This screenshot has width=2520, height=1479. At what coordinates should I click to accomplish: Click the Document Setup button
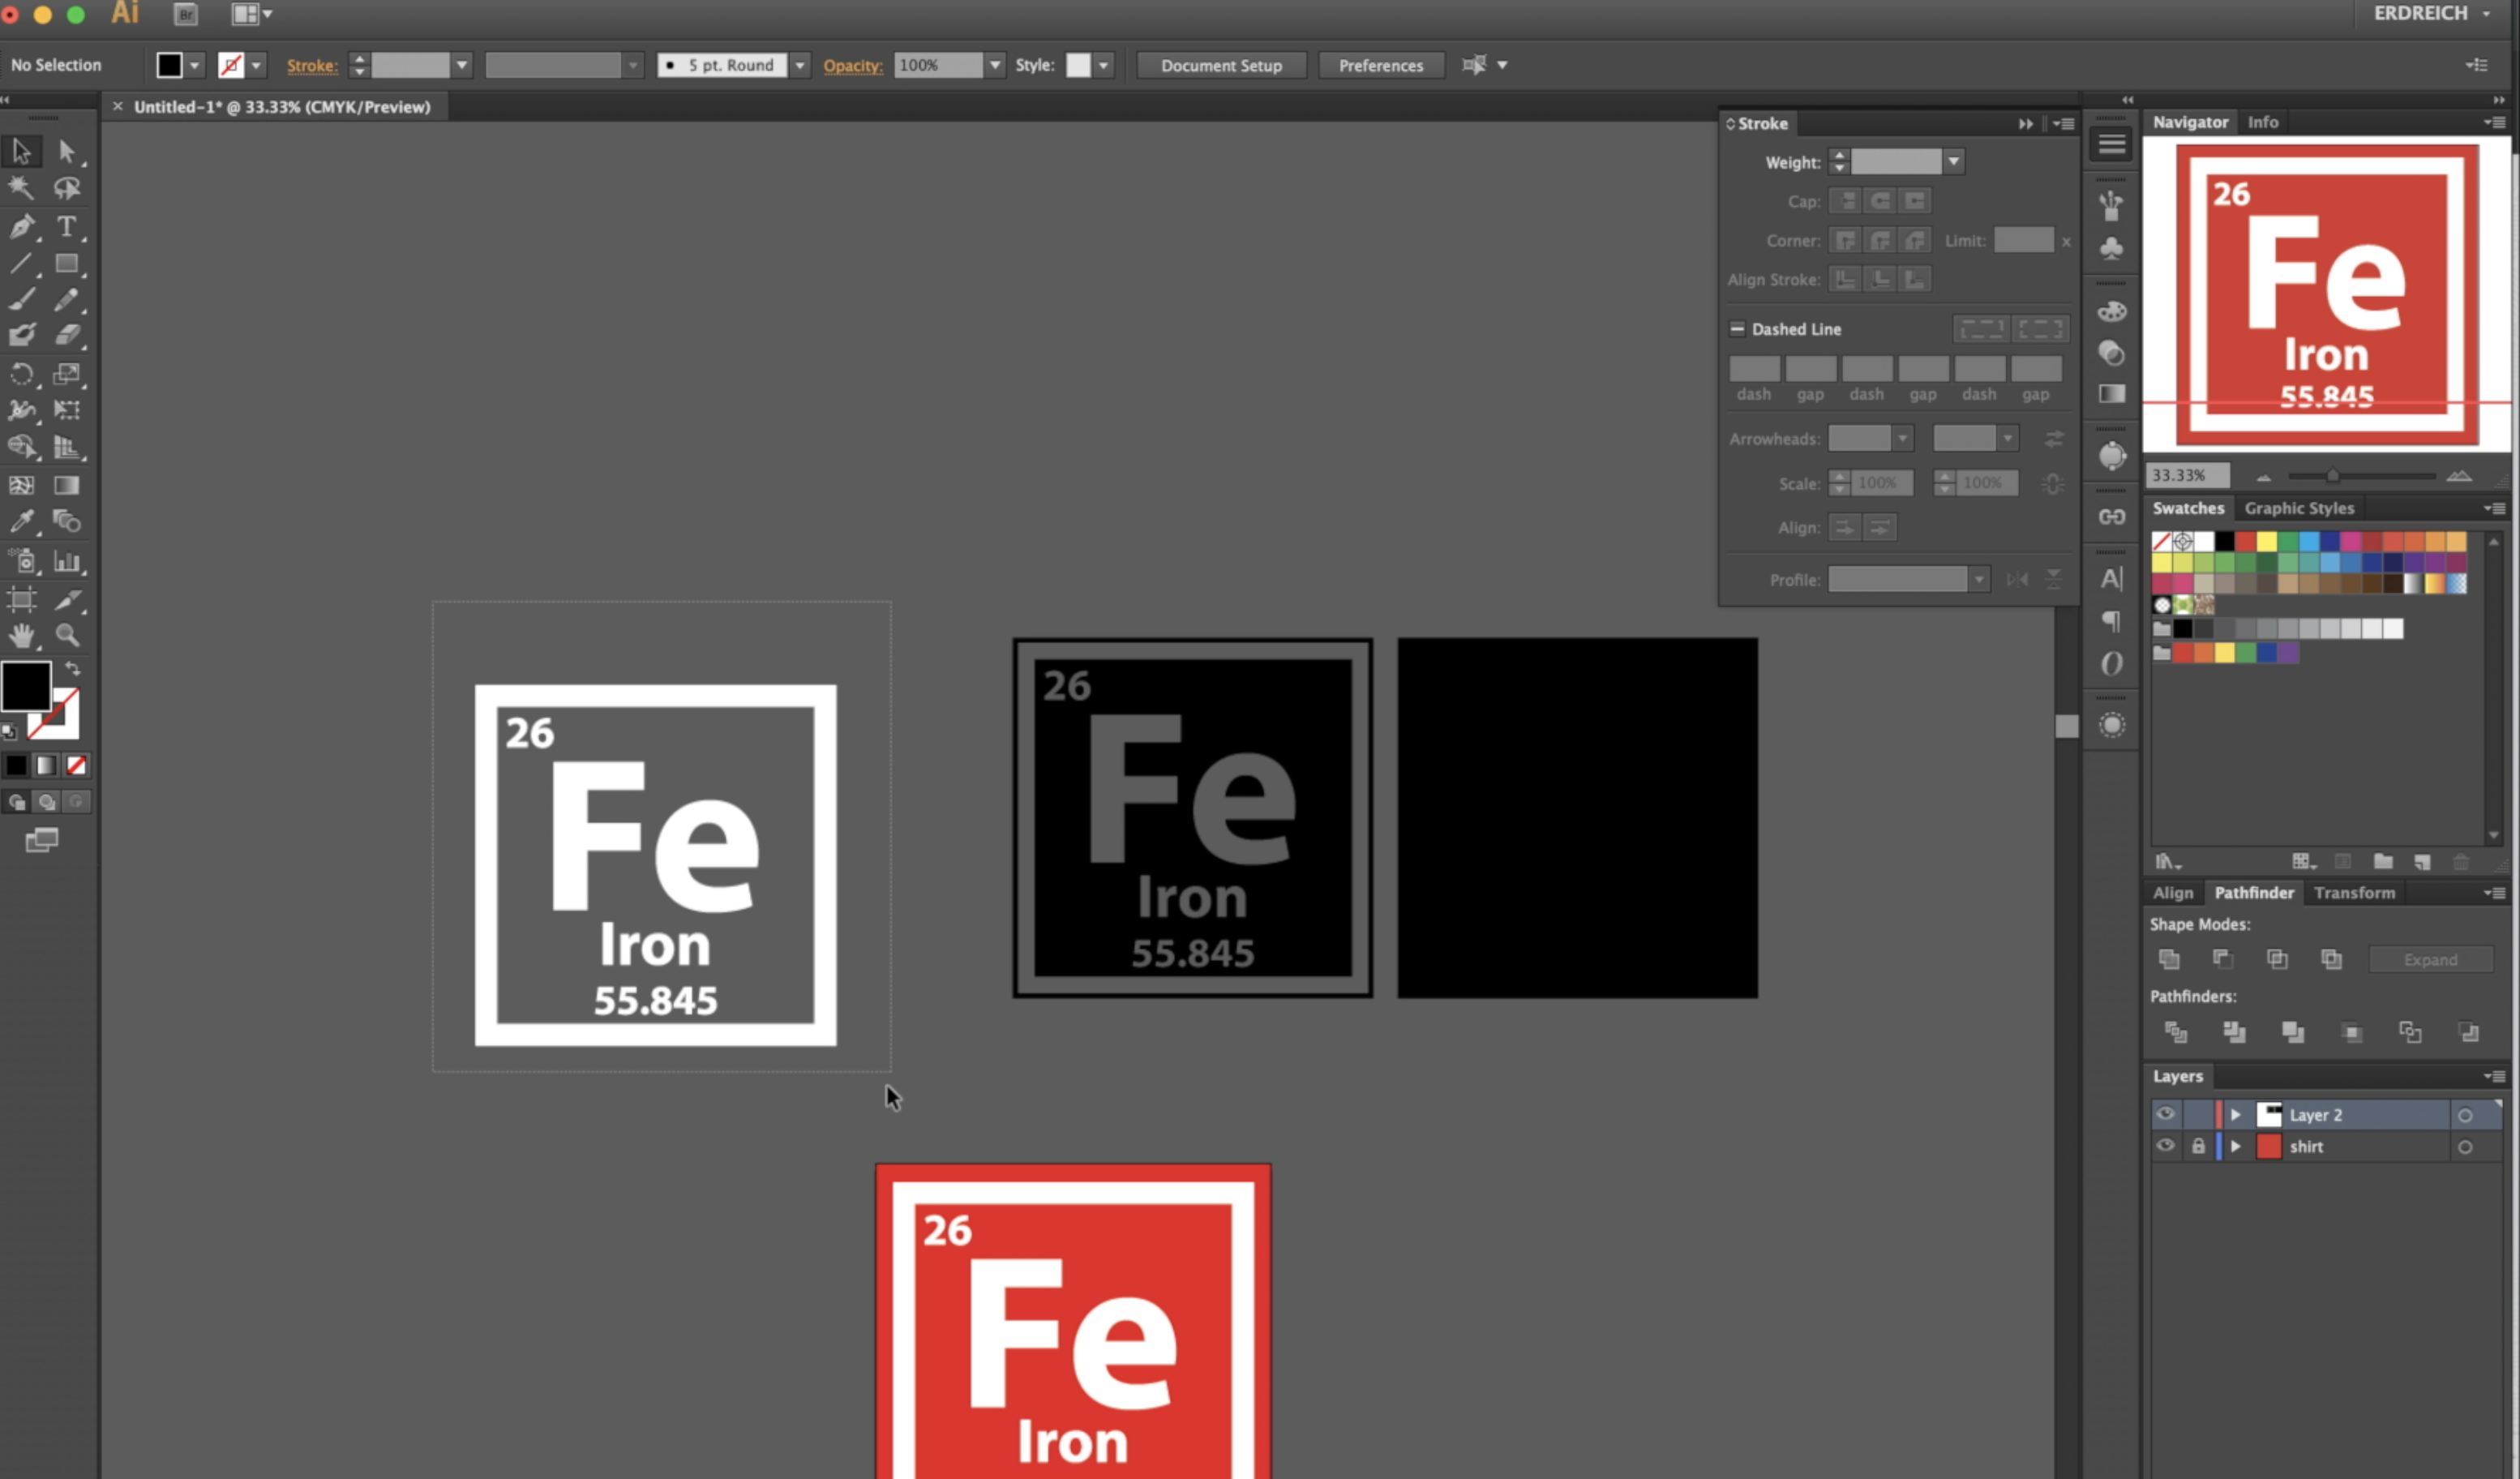click(1221, 65)
